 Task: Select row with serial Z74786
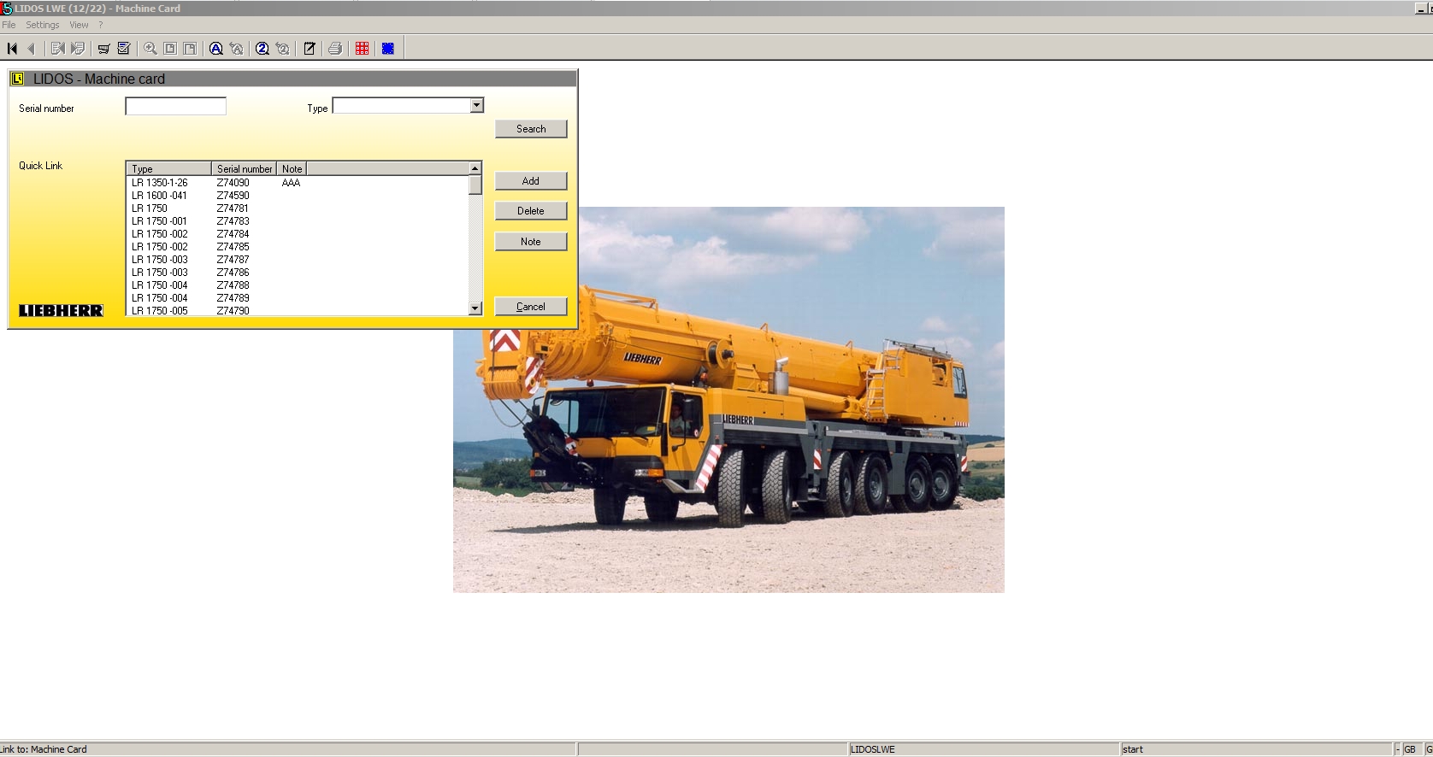point(298,273)
